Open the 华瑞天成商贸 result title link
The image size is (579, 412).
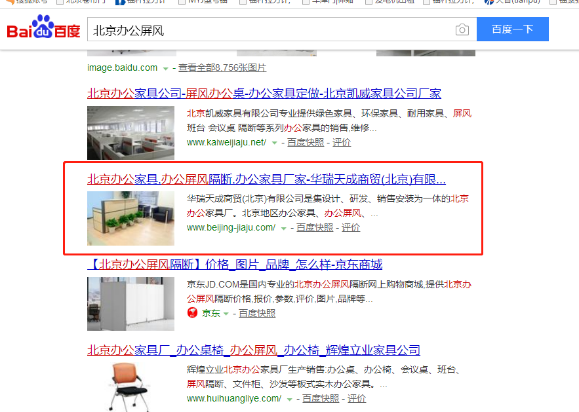266,179
